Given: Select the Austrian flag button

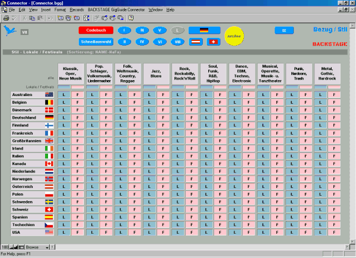Looking at the screenshot, I should [197, 42].
